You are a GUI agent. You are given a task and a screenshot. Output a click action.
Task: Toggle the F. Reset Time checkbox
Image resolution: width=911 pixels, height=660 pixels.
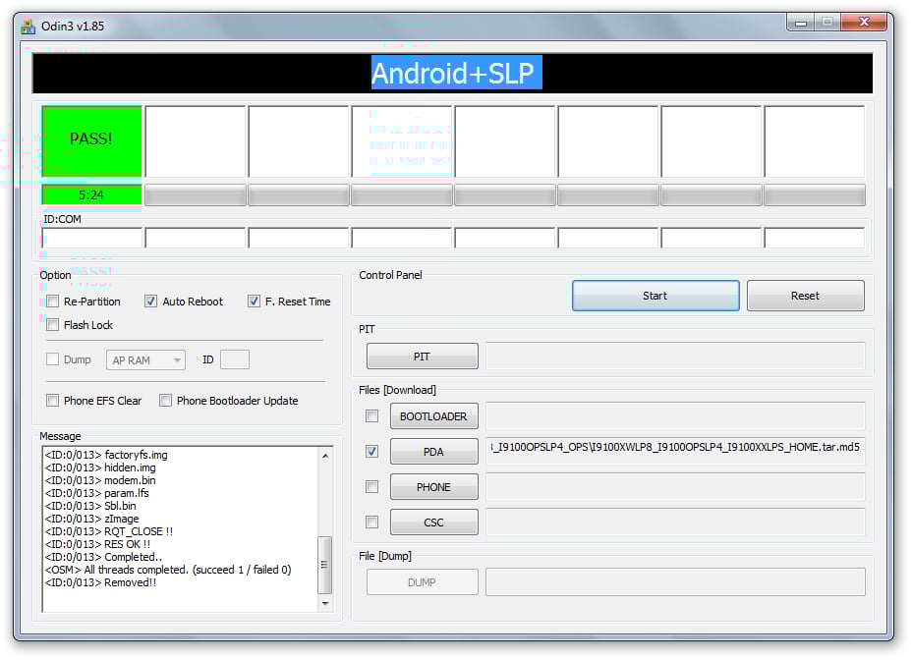coord(254,302)
